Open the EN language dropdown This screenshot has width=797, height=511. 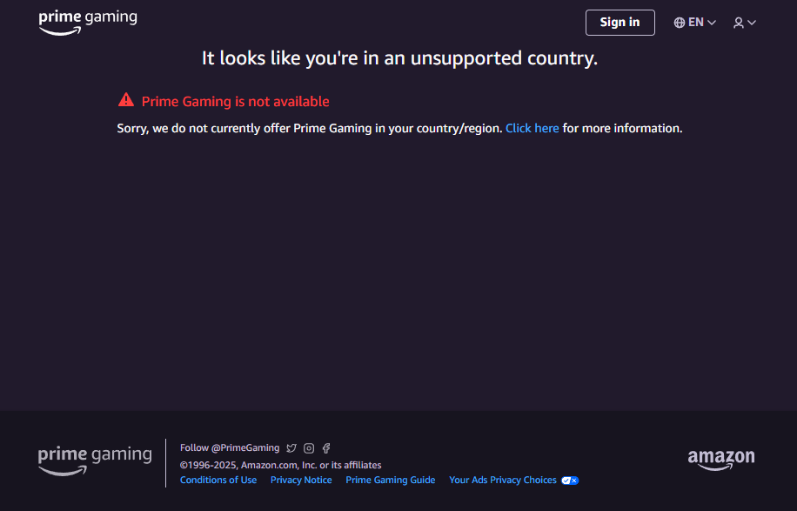pos(695,23)
